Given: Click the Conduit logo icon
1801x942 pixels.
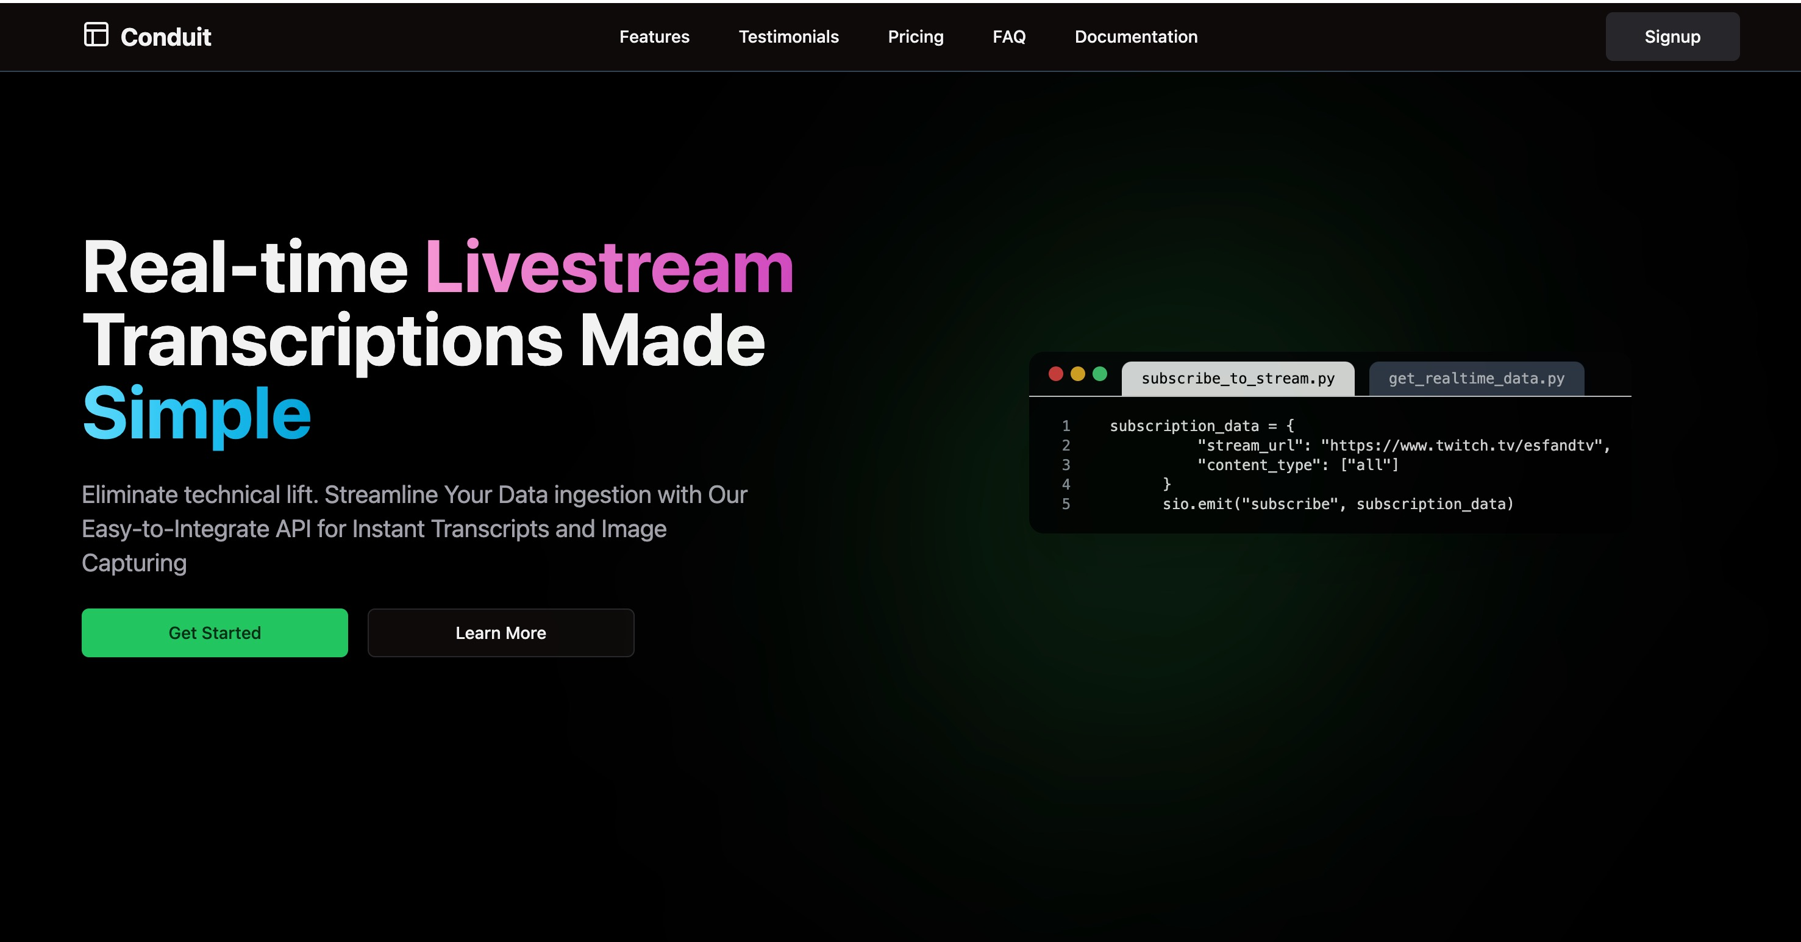Looking at the screenshot, I should pyautogui.click(x=96, y=34).
